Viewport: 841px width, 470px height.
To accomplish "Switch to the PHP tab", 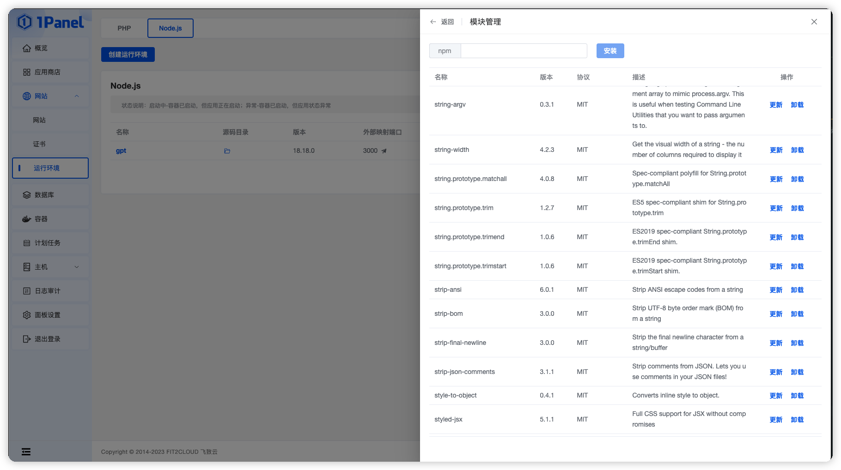I will click(x=124, y=28).
